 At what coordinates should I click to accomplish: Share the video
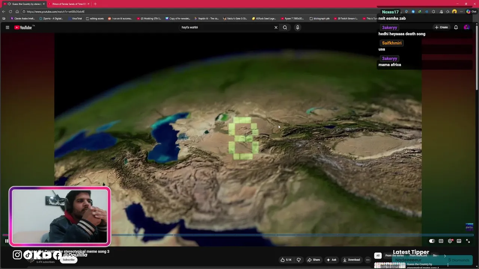[314, 260]
